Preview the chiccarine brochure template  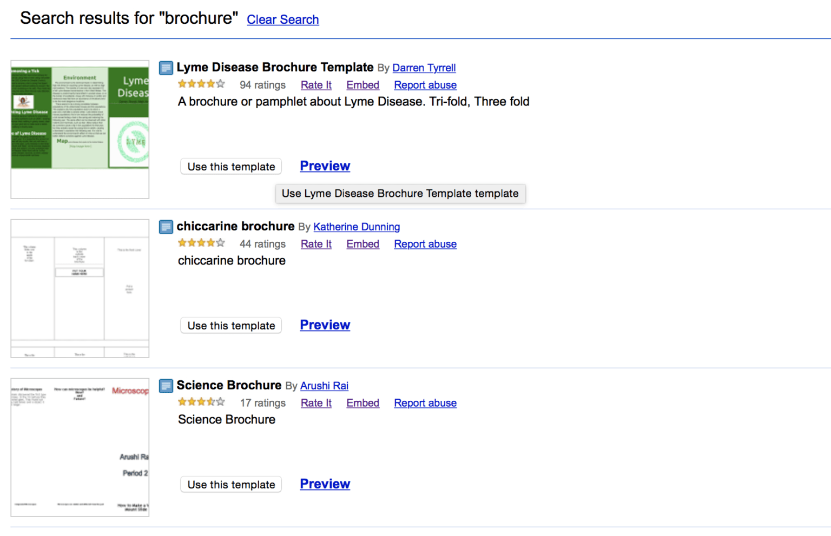click(x=325, y=325)
